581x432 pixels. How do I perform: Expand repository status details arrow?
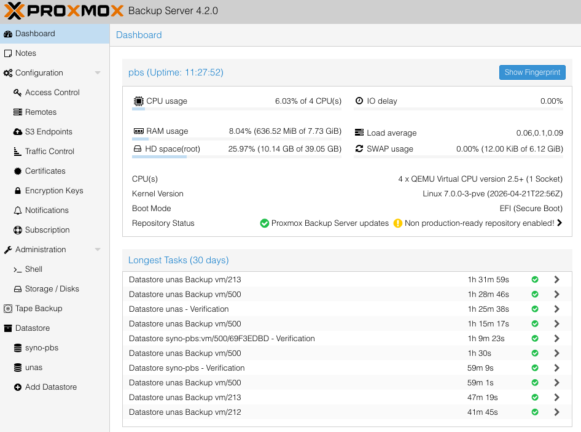[x=560, y=223]
